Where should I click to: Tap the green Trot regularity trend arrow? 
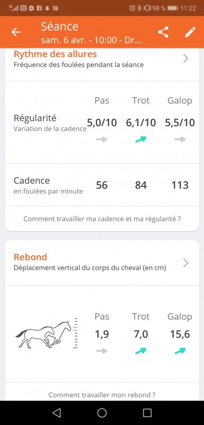(x=141, y=139)
